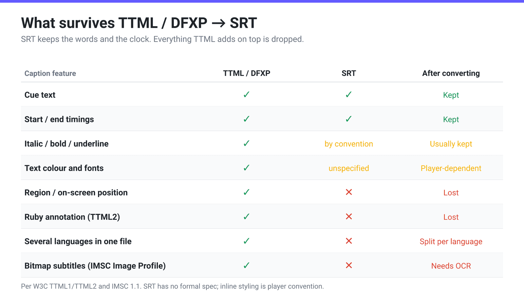Viewport: 524px width, 307px height.
Task: Click "Lost" in the Region / on-screen position row
Action: click(x=451, y=193)
